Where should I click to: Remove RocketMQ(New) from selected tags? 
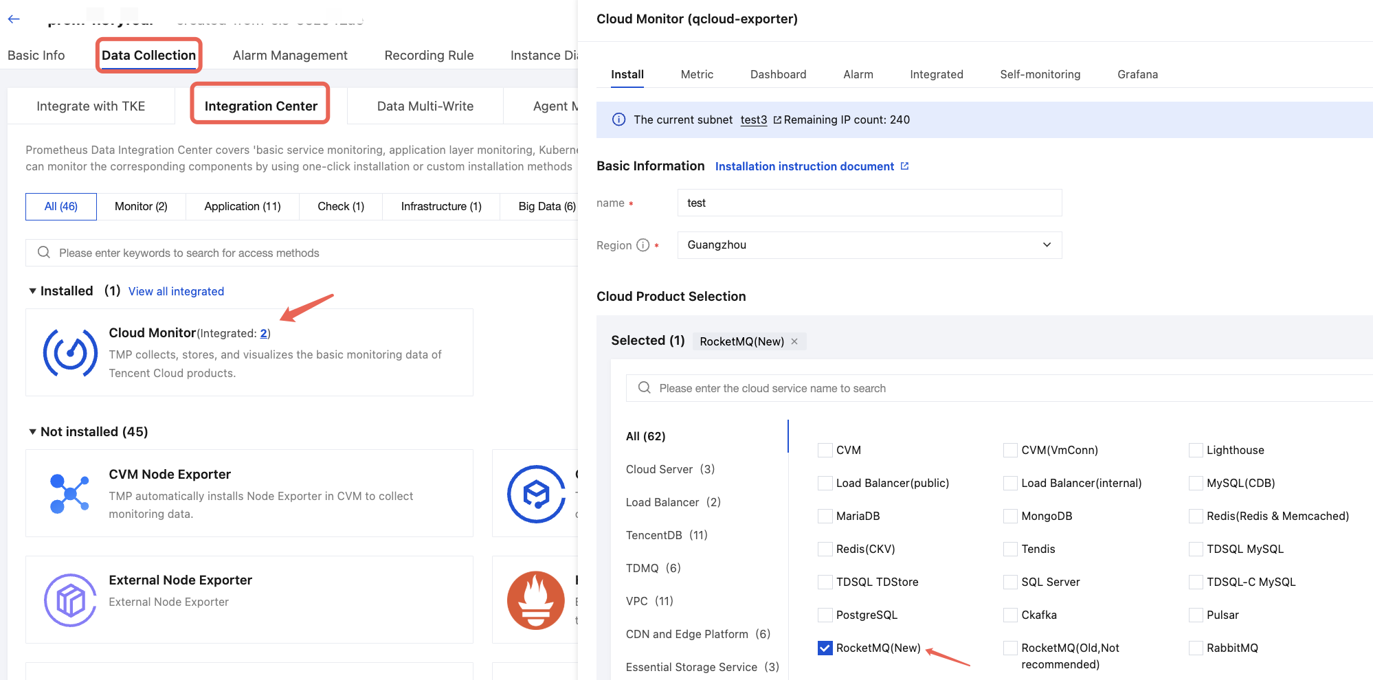(x=794, y=341)
